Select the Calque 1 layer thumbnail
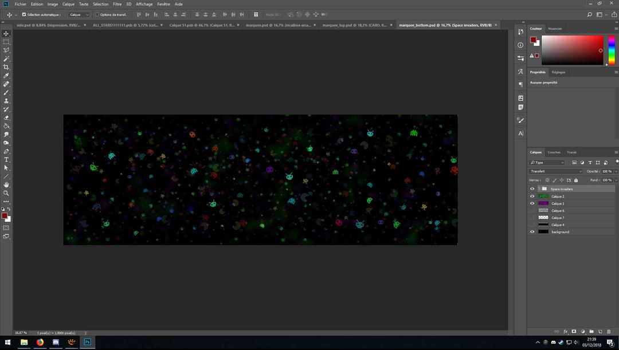This screenshot has height=350, width=619. coord(543,203)
